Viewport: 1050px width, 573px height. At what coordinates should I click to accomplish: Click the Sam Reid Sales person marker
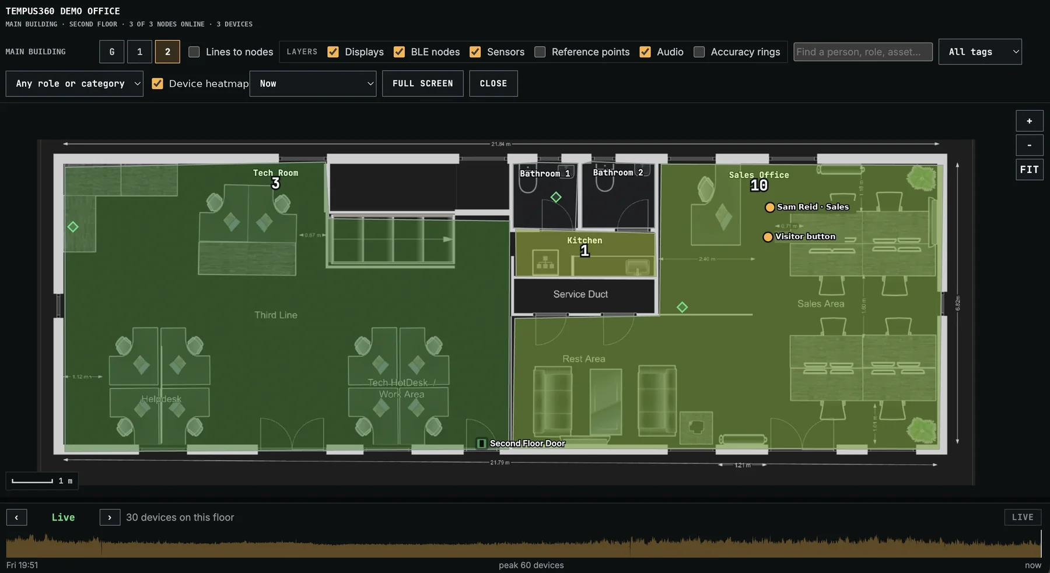(x=770, y=207)
